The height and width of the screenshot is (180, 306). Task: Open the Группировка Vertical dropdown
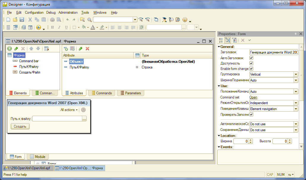pos(296,74)
